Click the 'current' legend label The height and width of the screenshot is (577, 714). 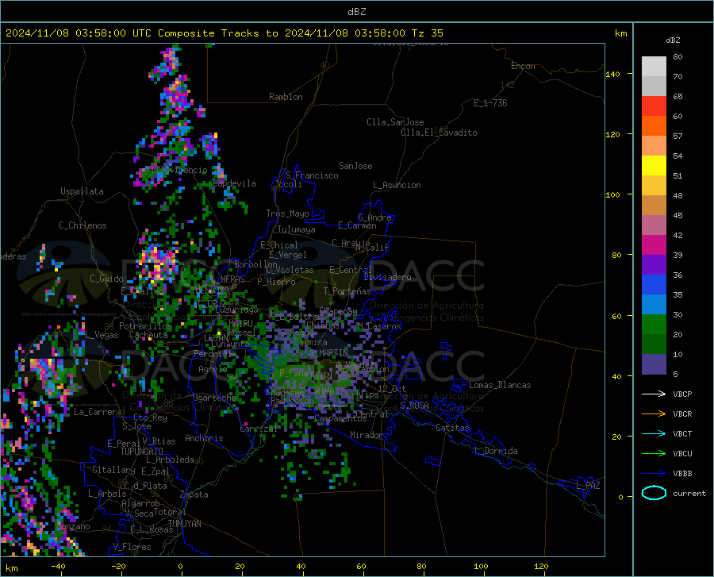[x=689, y=493]
